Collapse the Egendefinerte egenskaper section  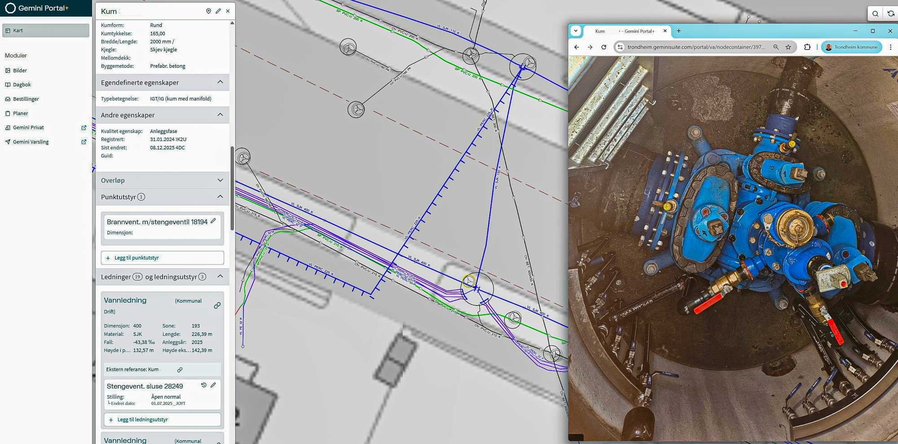pos(220,82)
